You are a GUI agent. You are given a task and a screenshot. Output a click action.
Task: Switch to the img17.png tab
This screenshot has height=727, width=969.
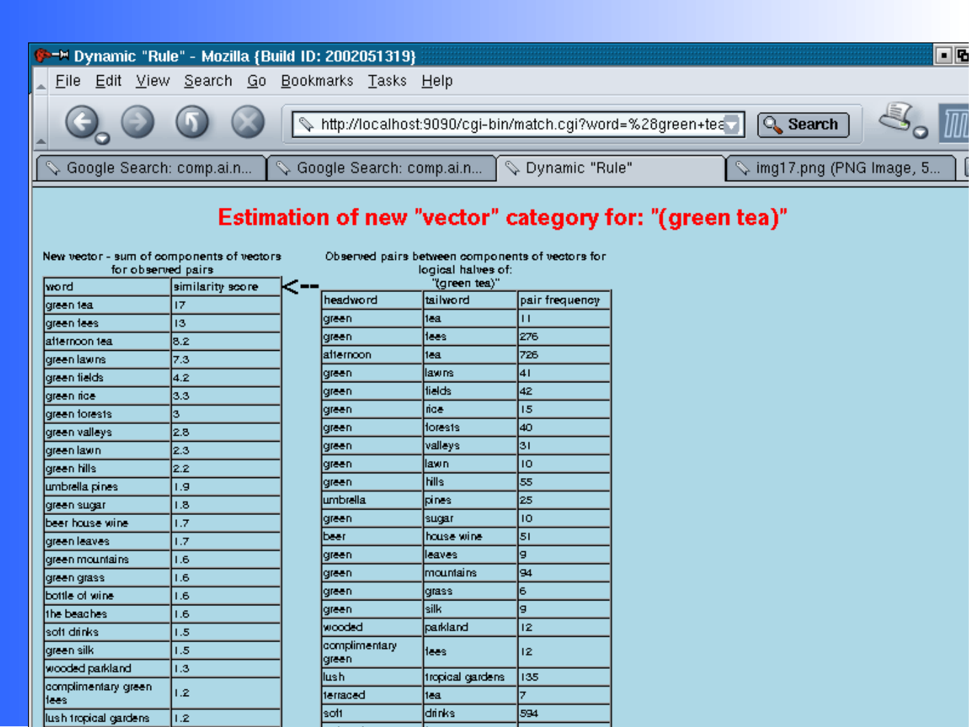pos(840,168)
